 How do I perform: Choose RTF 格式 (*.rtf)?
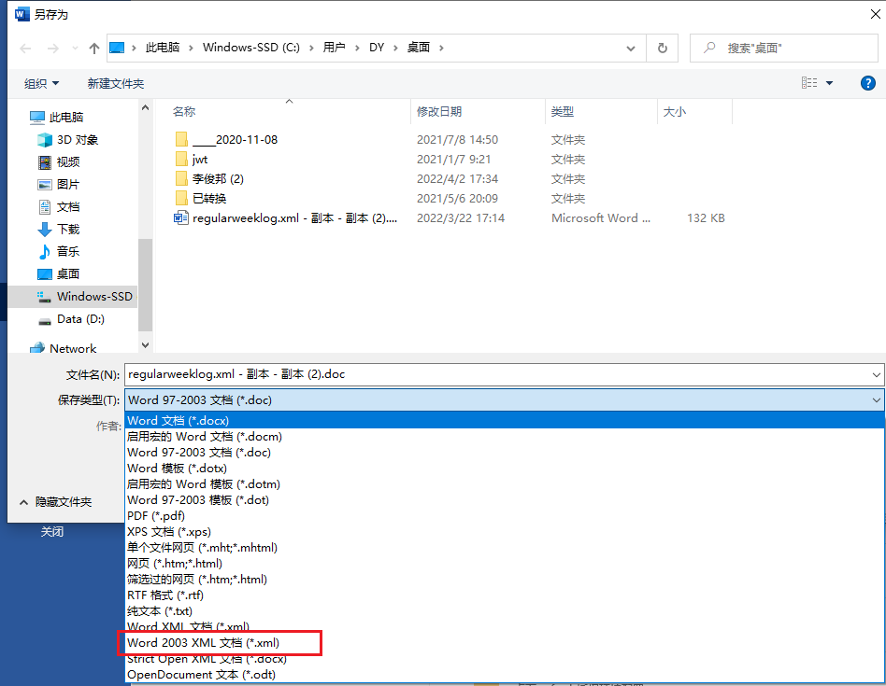(505, 595)
